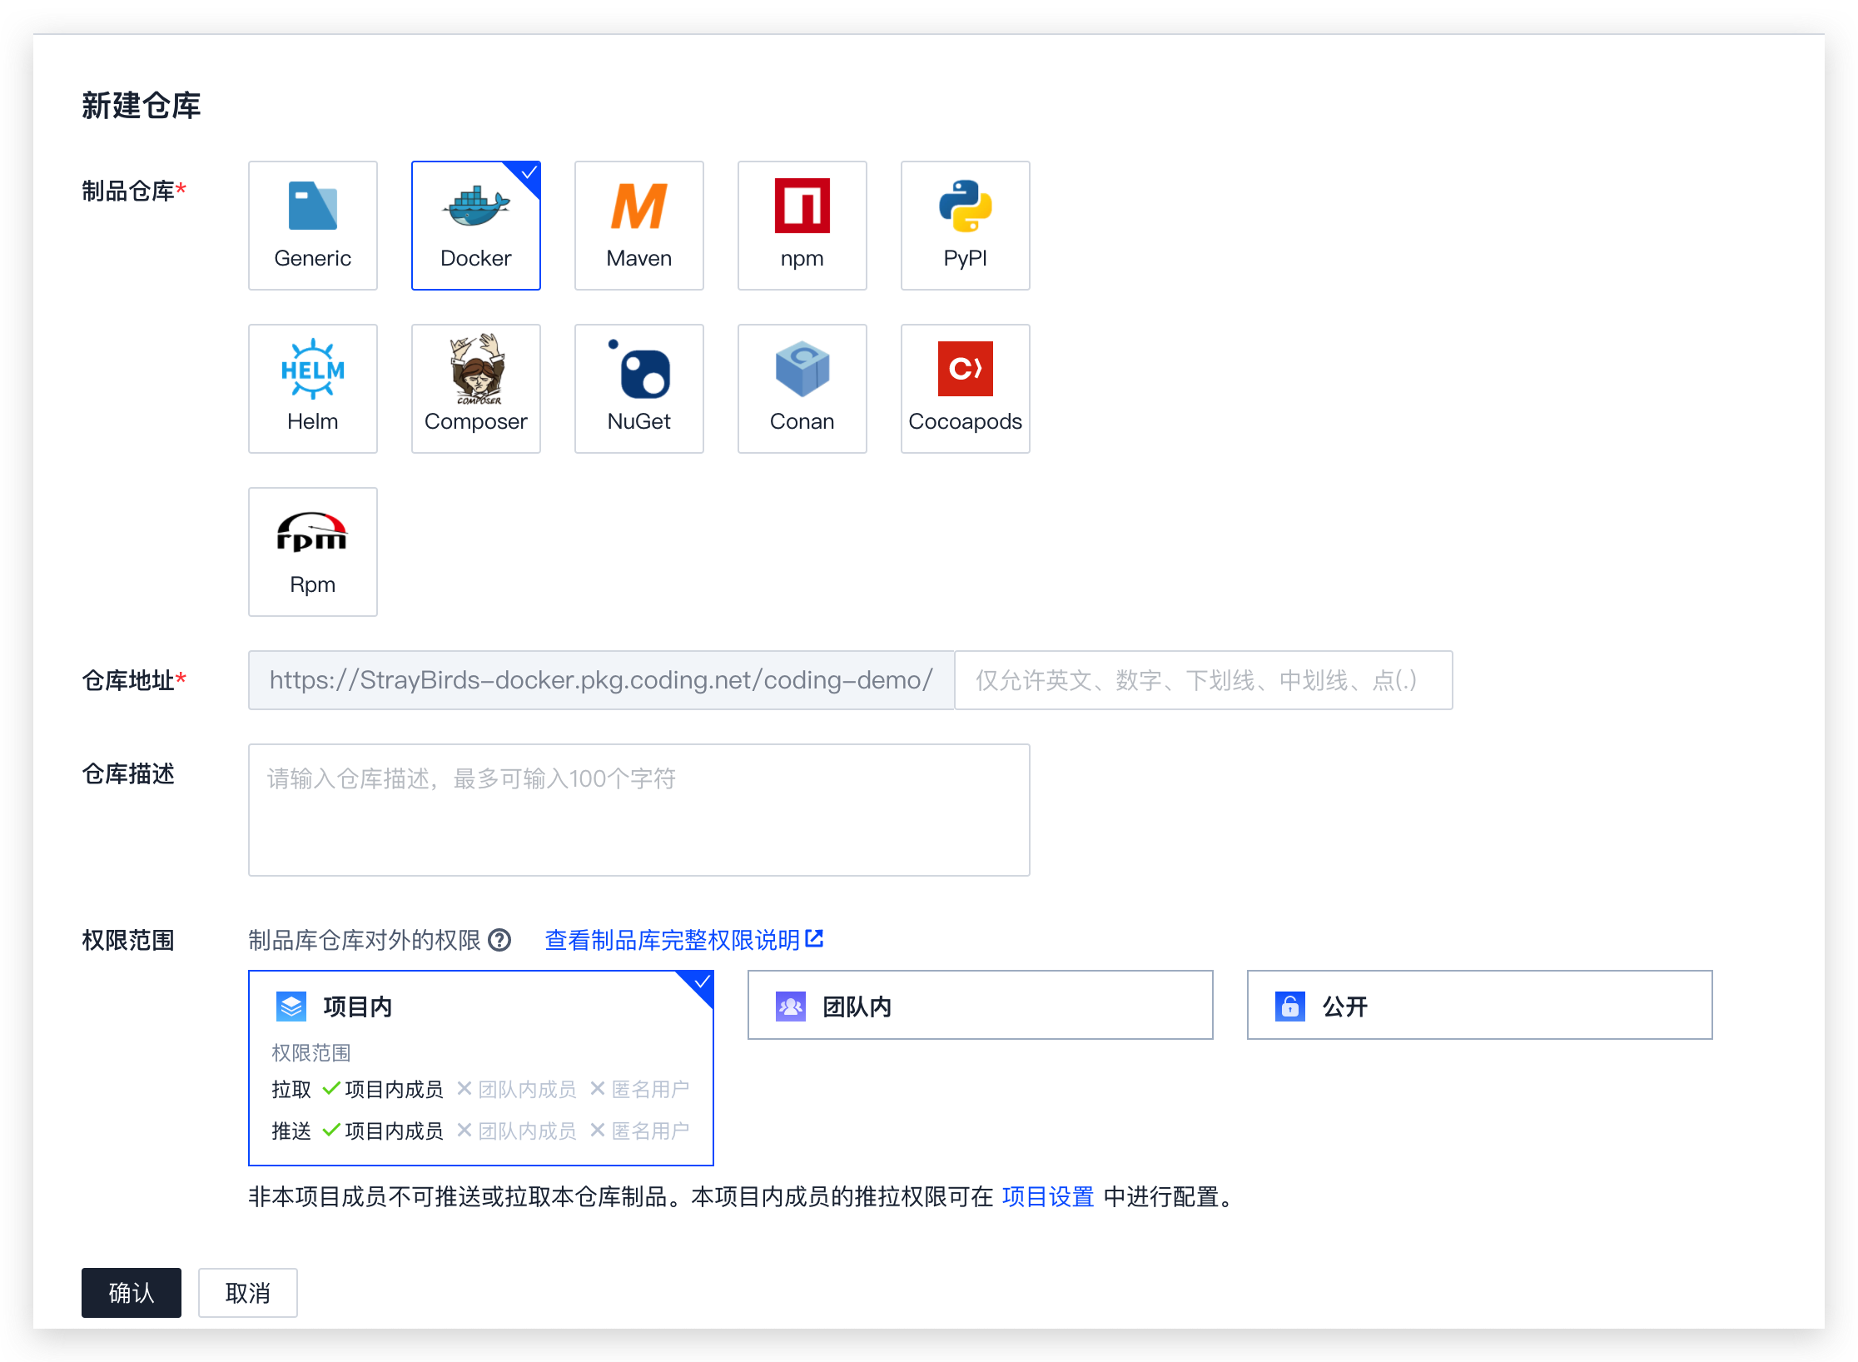The image size is (1858, 1362).
Task: Select the 项目内 permission scope
Action: coord(480,1068)
